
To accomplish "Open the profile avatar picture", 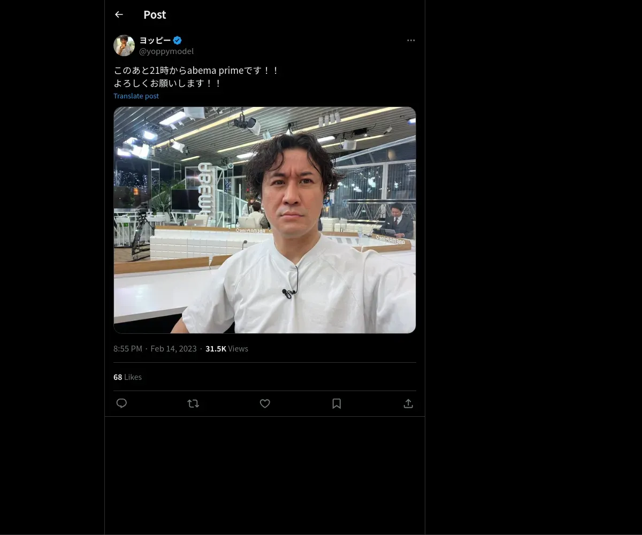I will point(124,45).
